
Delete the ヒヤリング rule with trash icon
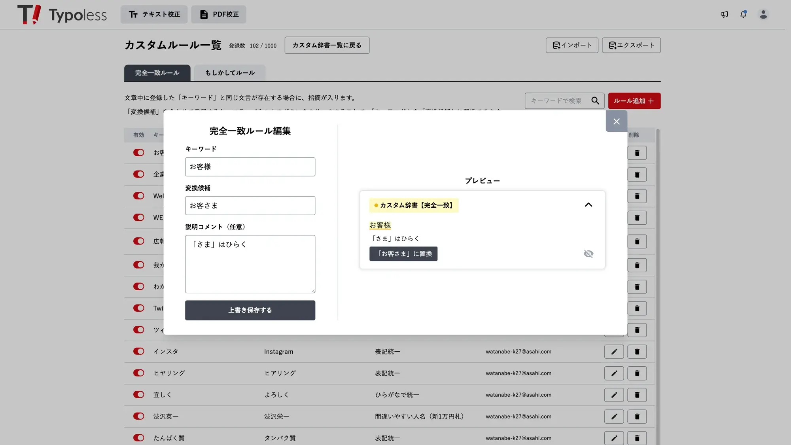637,373
